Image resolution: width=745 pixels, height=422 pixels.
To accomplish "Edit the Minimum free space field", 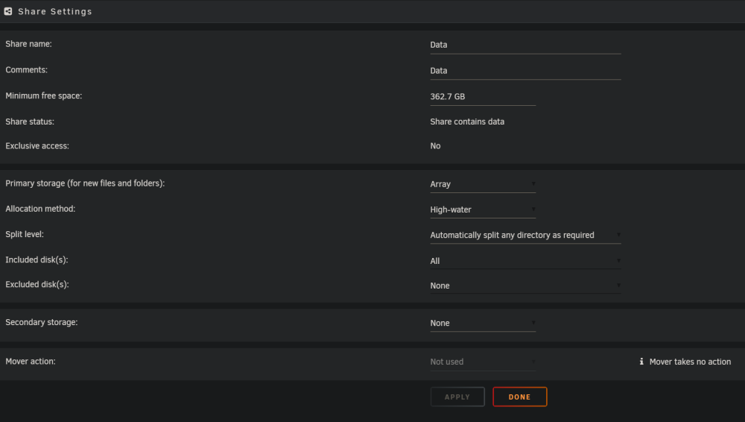I will pyautogui.click(x=483, y=97).
